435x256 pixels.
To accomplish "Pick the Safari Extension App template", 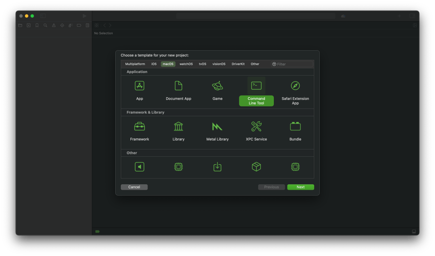I will (295, 86).
